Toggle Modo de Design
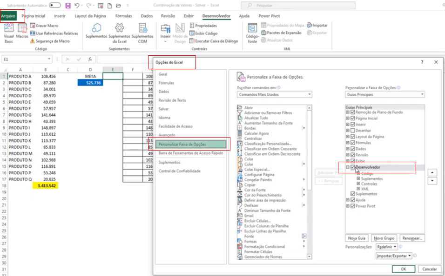 (x=180, y=33)
